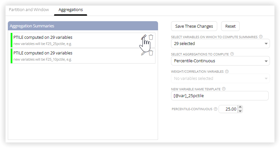Image resolution: width=280 pixels, height=148 pixels.
Task: Decrease percentile value with down arrow
Action: coord(240,111)
